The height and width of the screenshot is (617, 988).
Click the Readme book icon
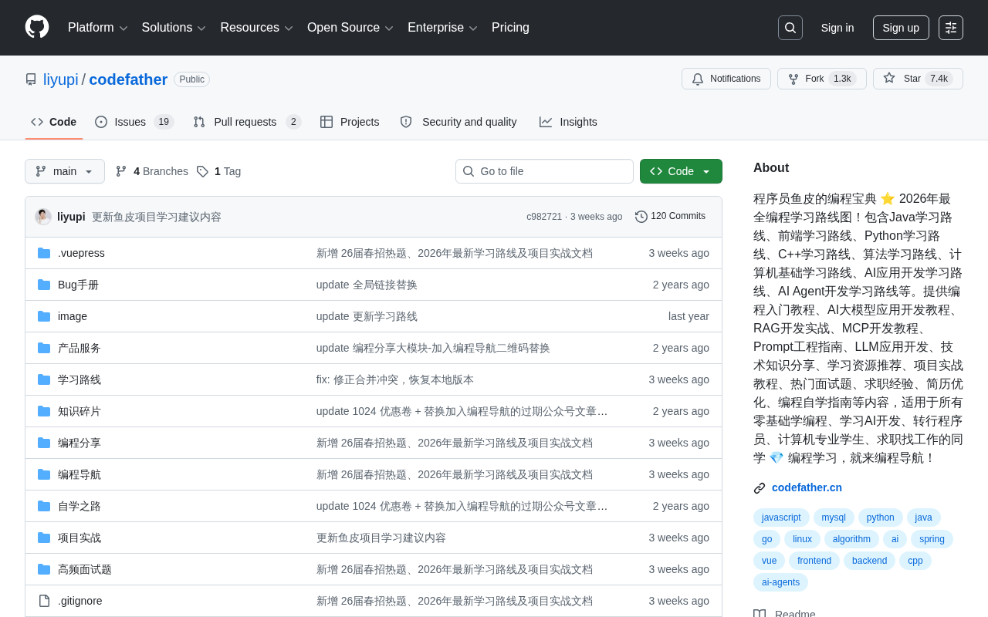click(760, 615)
